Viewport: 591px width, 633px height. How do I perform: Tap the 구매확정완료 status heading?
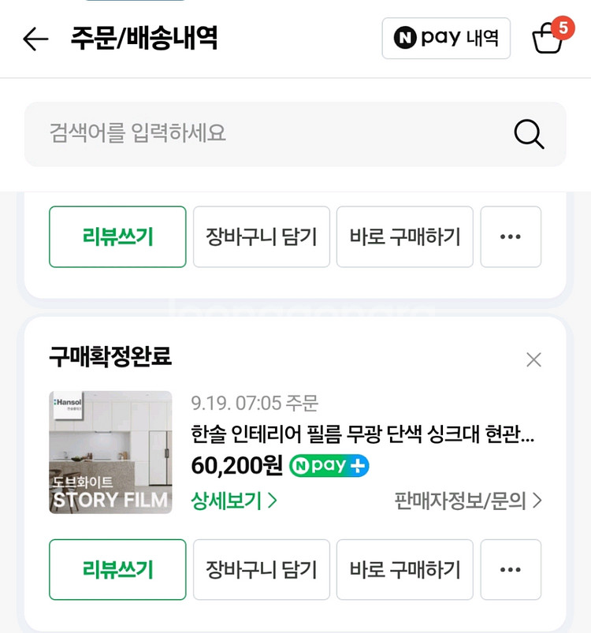tap(110, 357)
